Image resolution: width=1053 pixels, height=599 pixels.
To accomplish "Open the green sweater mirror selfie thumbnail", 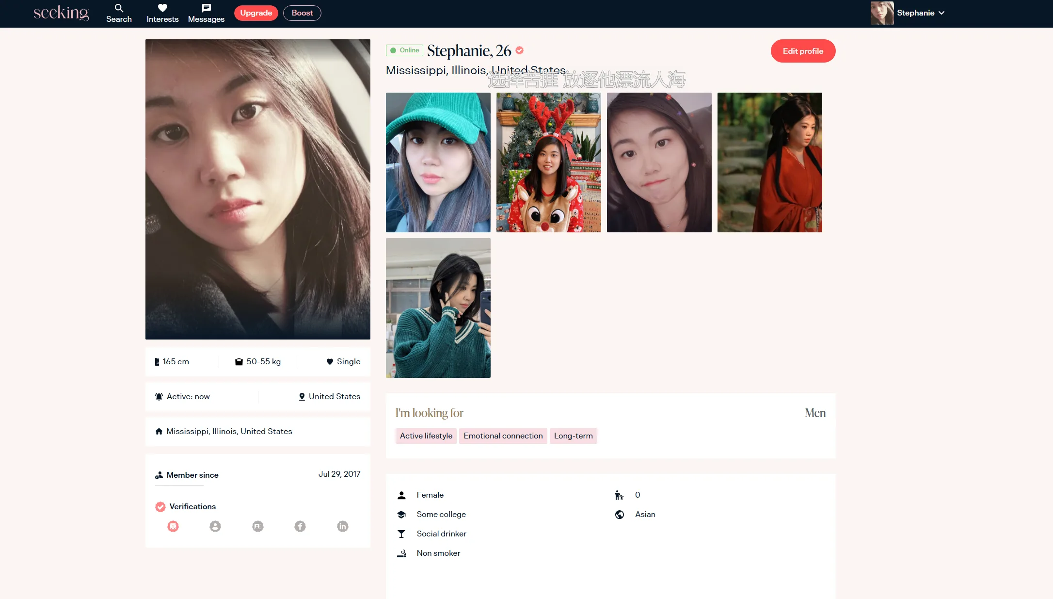I will [438, 308].
